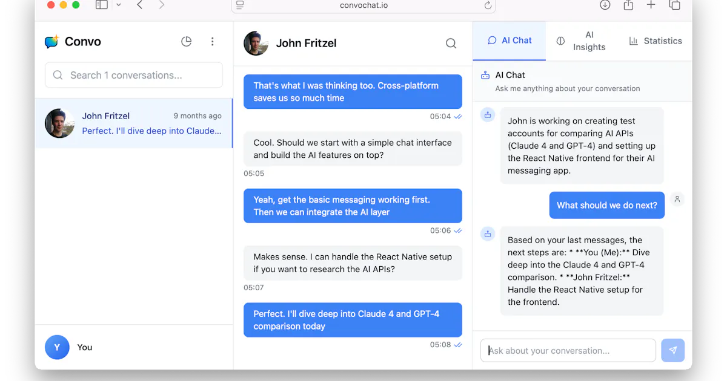Screen dimensions: 727x381
Task: Click the AI next steps response bubble
Action: [x=582, y=271]
